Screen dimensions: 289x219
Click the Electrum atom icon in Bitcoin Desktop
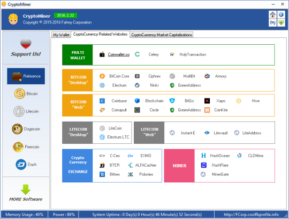102,85
